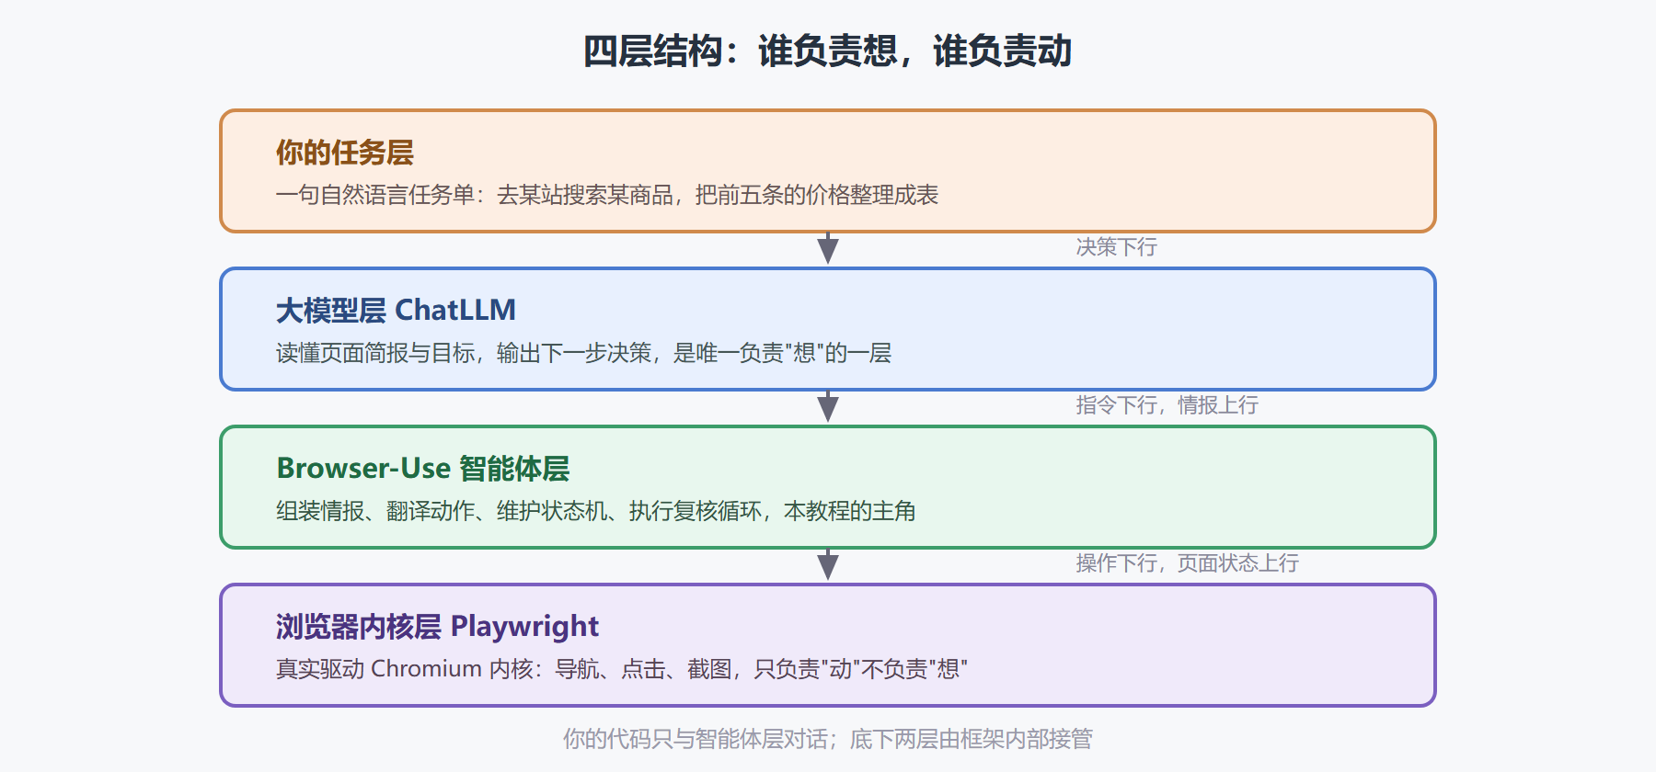Select the heading Browser-Use 智能体层
Image resolution: width=1656 pixels, height=772 pixels.
click(x=423, y=469)
